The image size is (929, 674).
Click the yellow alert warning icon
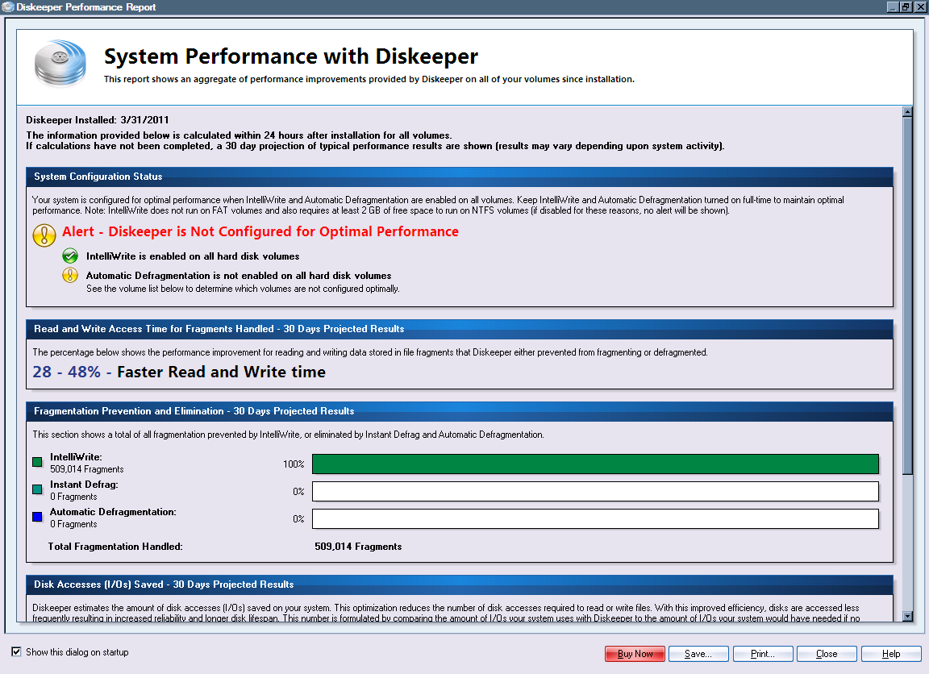point(44,235)
